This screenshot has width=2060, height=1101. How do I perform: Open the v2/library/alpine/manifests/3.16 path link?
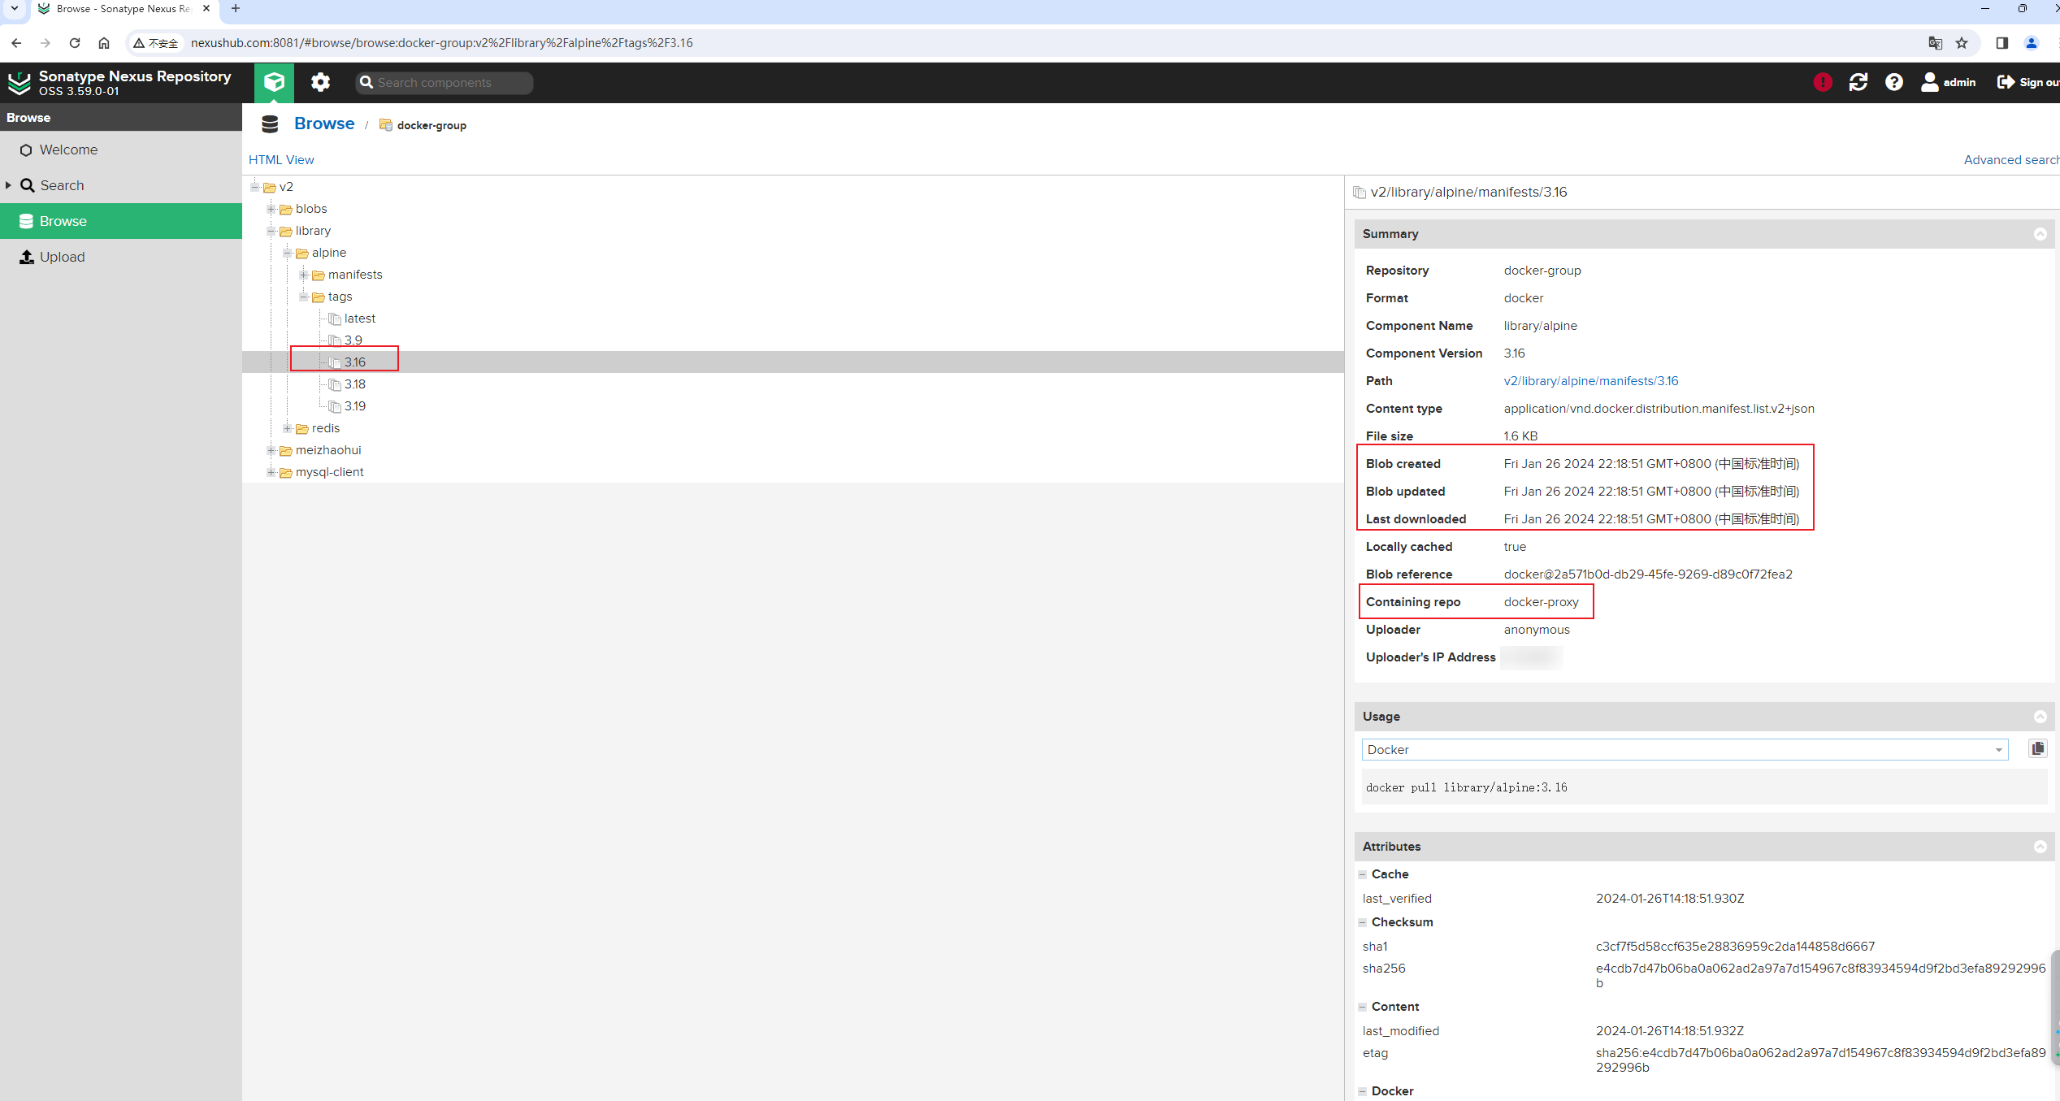[x=1590, y=381]
